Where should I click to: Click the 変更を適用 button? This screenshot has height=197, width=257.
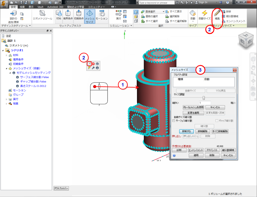click(x=193, y=113)
